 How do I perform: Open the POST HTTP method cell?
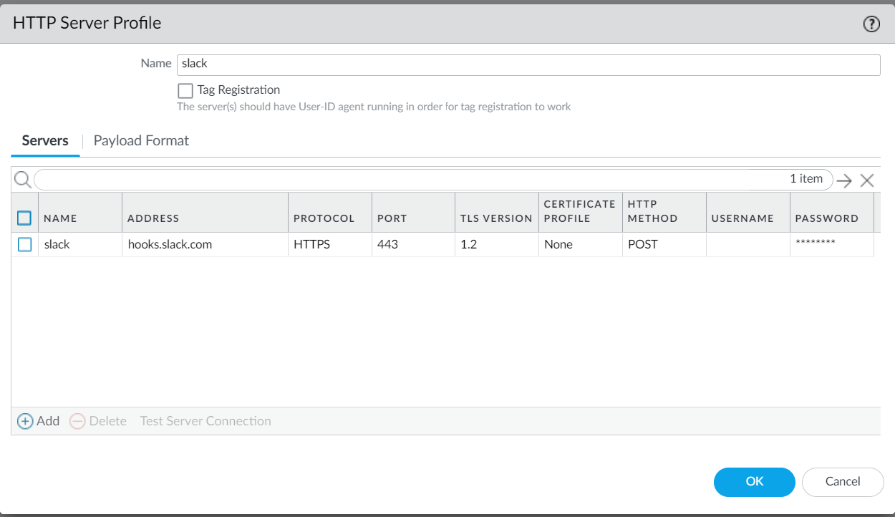tap(642, 244)
